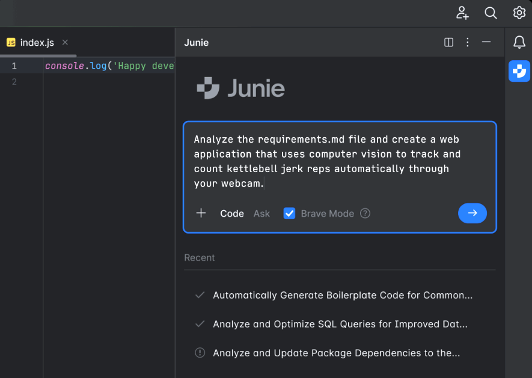Uncheck the Brave Mode checkbox

click(289, 213)
